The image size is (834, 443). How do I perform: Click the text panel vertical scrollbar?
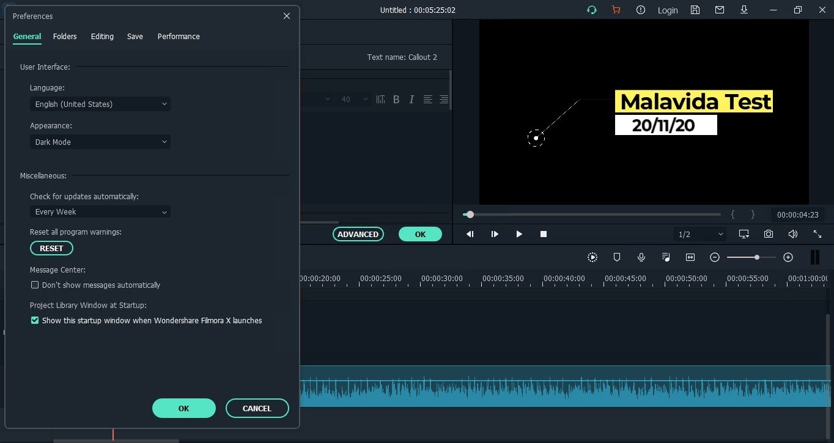click(x=451, y=89)
